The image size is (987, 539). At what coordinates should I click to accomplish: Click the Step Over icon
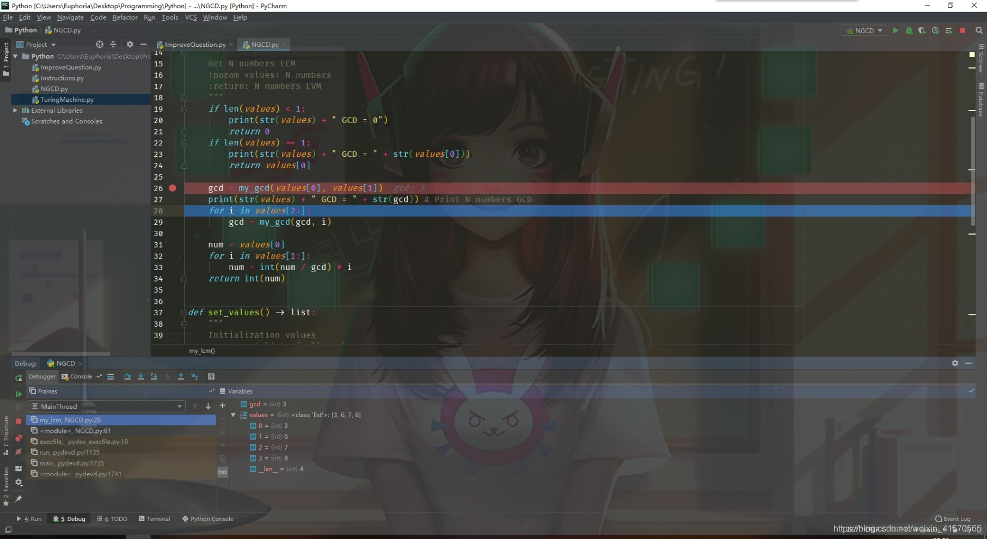pyautogui.click(x=127, y=377)
